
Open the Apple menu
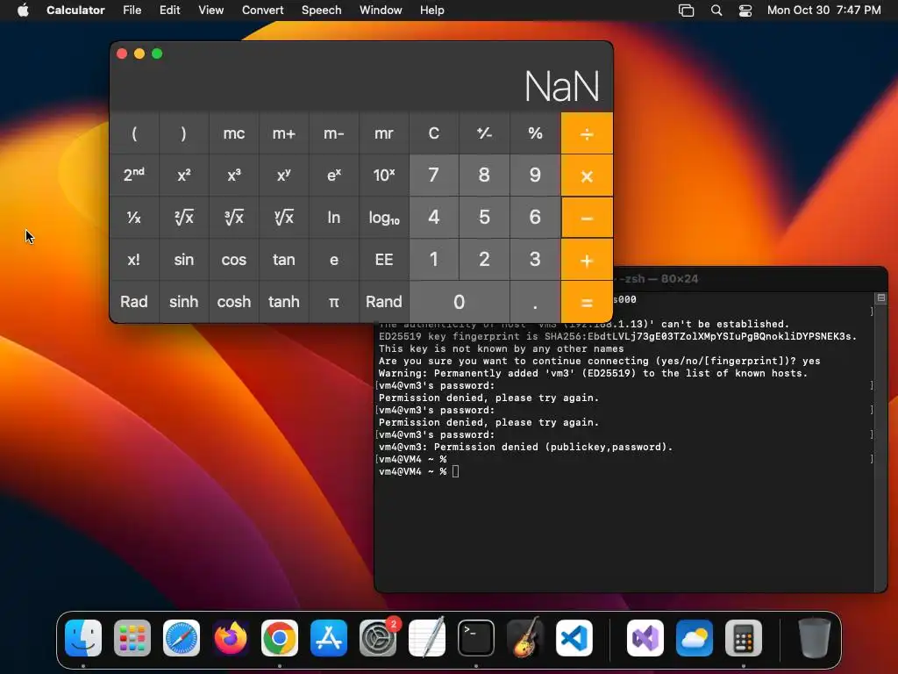pos(23,10)
